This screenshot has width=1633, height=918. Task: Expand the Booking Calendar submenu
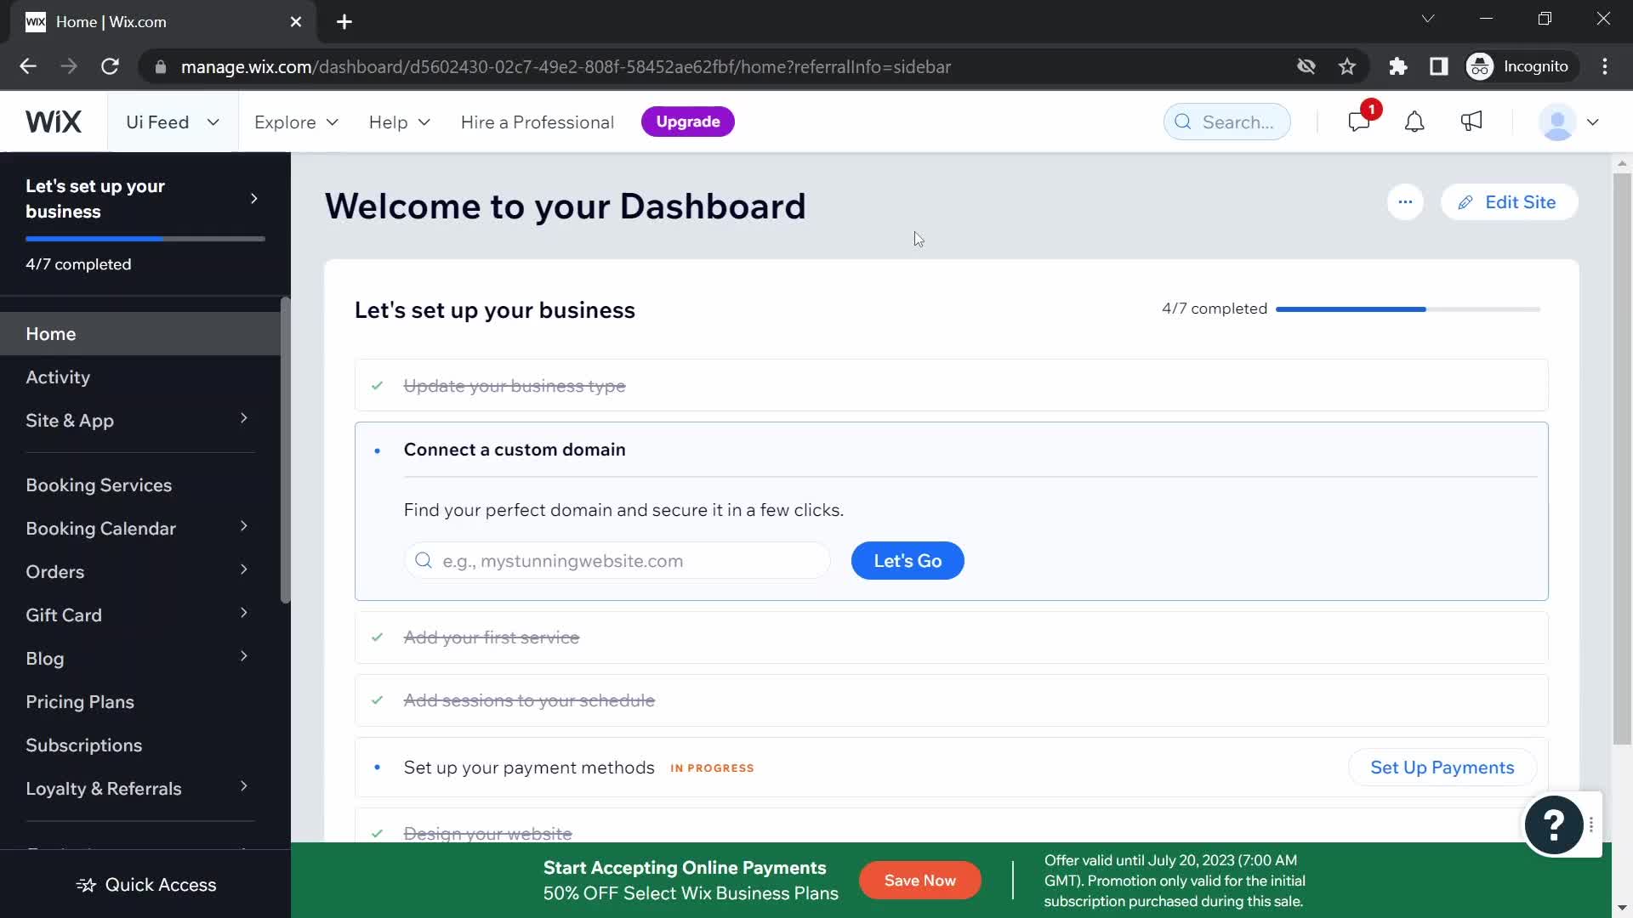[244, 526]
